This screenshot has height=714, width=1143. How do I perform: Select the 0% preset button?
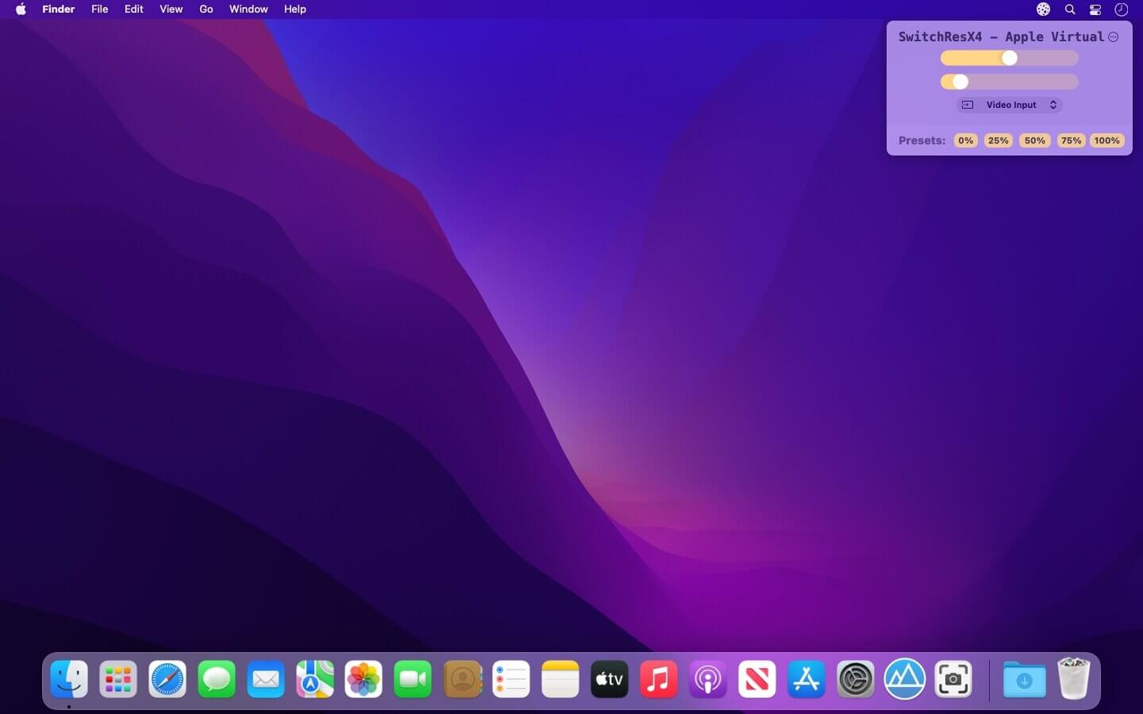pos(965,140)
